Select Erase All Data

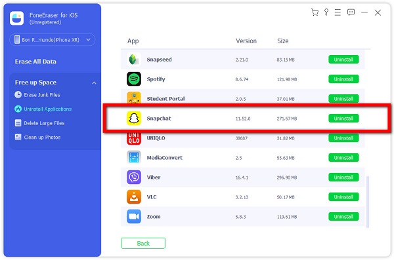35,62
